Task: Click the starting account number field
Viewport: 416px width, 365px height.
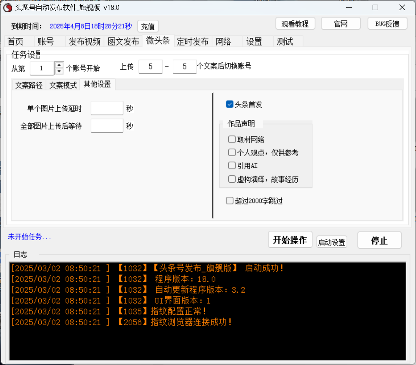Action: (x=42, y=68)
